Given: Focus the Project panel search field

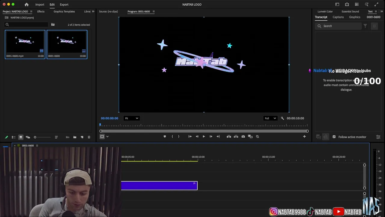Looking at the screenshot, I should [x=26, y=25].
